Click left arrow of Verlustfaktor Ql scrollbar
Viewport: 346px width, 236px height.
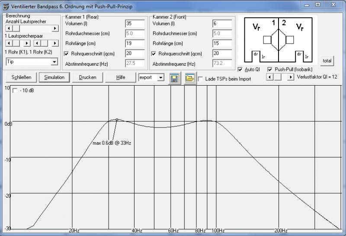[x=269, y=77]
